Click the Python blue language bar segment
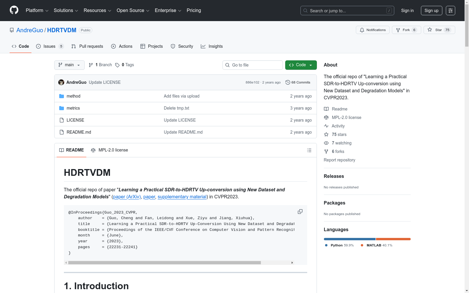This screenshot has width=469, height=293. click(x=350, y=239)
